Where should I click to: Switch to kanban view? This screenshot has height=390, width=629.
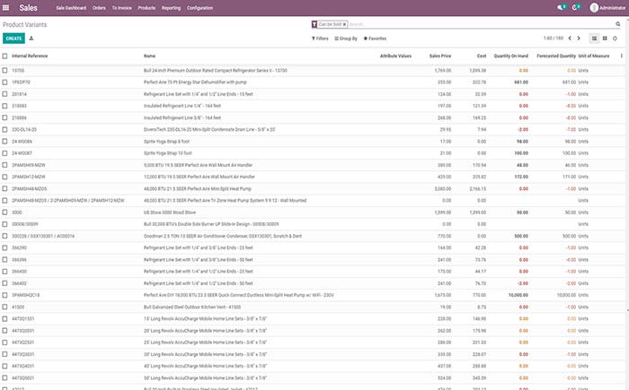point(605,39)
